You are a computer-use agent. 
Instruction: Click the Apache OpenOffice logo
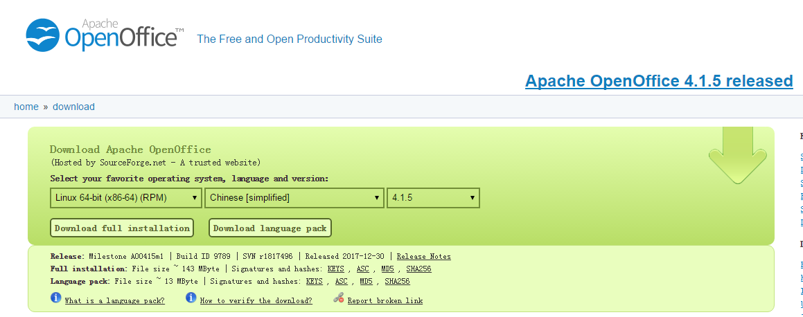click(x=105, y=35)
